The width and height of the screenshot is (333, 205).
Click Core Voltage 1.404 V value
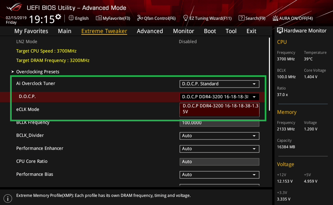pos(311,77)
